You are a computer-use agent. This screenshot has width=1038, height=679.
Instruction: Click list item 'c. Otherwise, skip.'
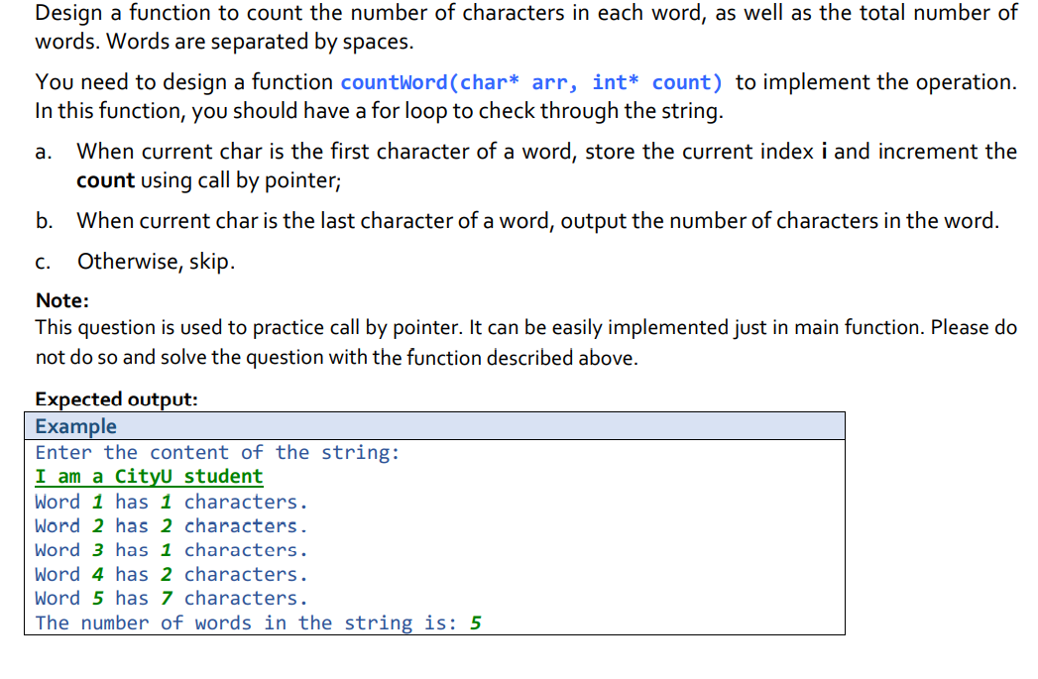[x=135, y=262]
